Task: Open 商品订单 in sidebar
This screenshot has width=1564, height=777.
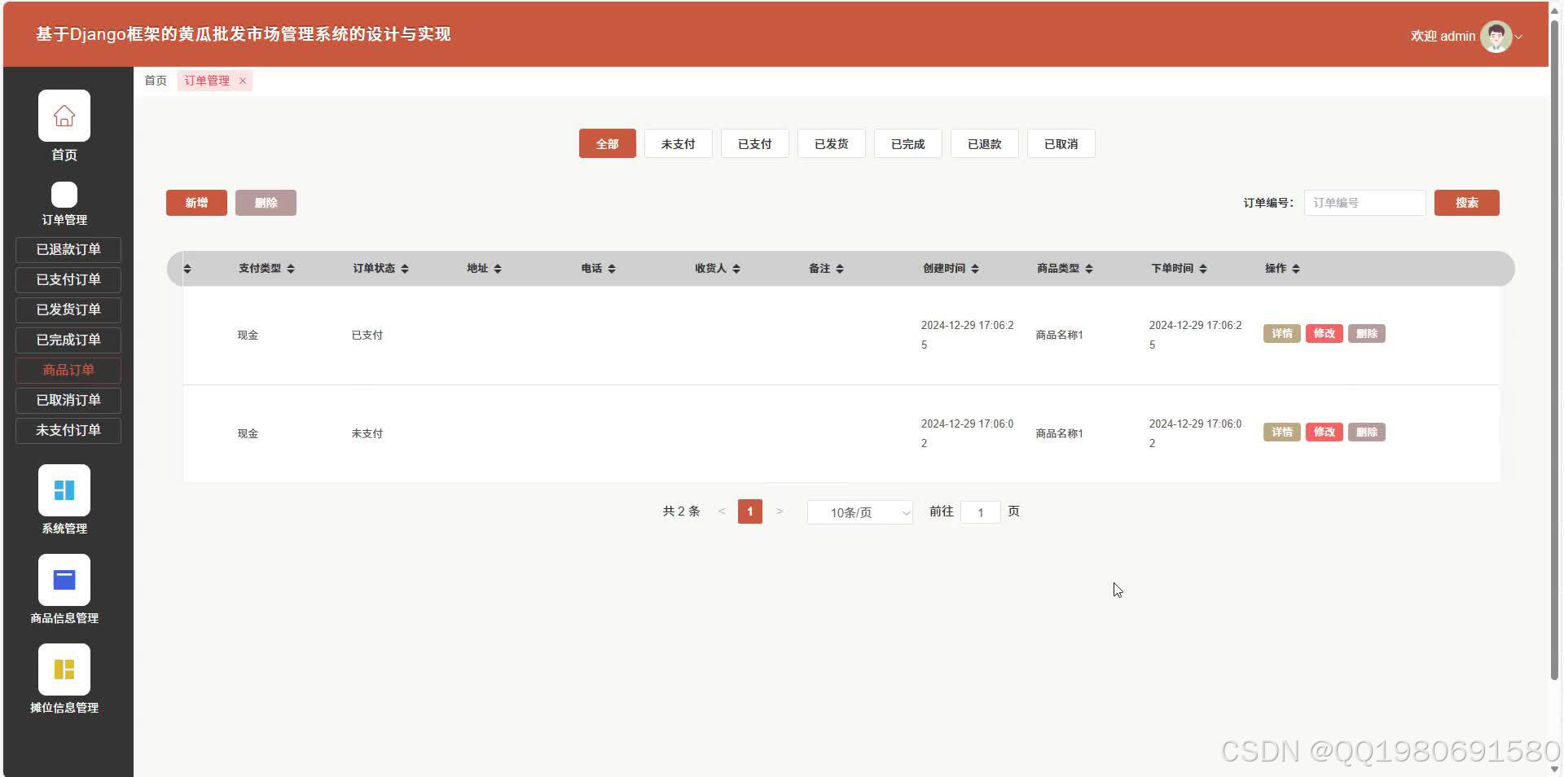Action: pyautogui.click(x=68, y=370)
